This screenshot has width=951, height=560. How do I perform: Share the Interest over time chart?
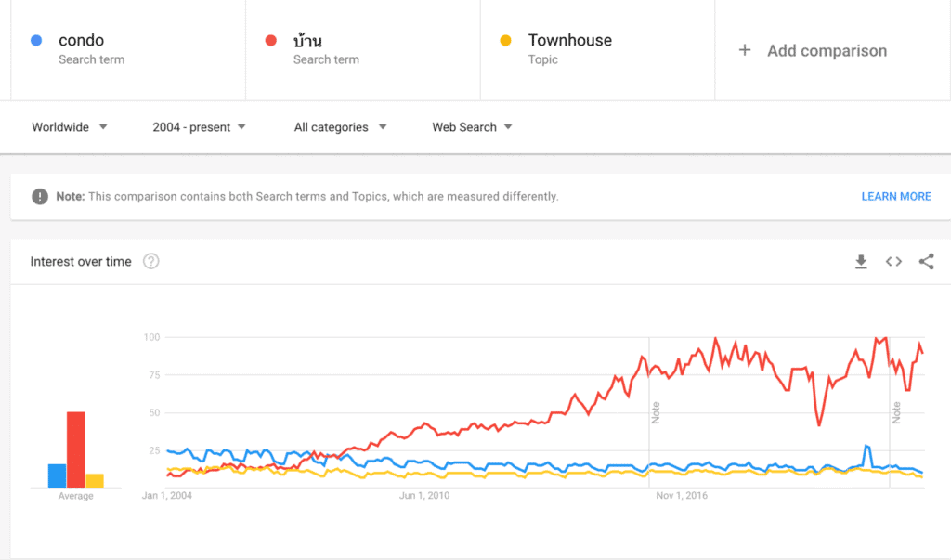tap(926, 261)
